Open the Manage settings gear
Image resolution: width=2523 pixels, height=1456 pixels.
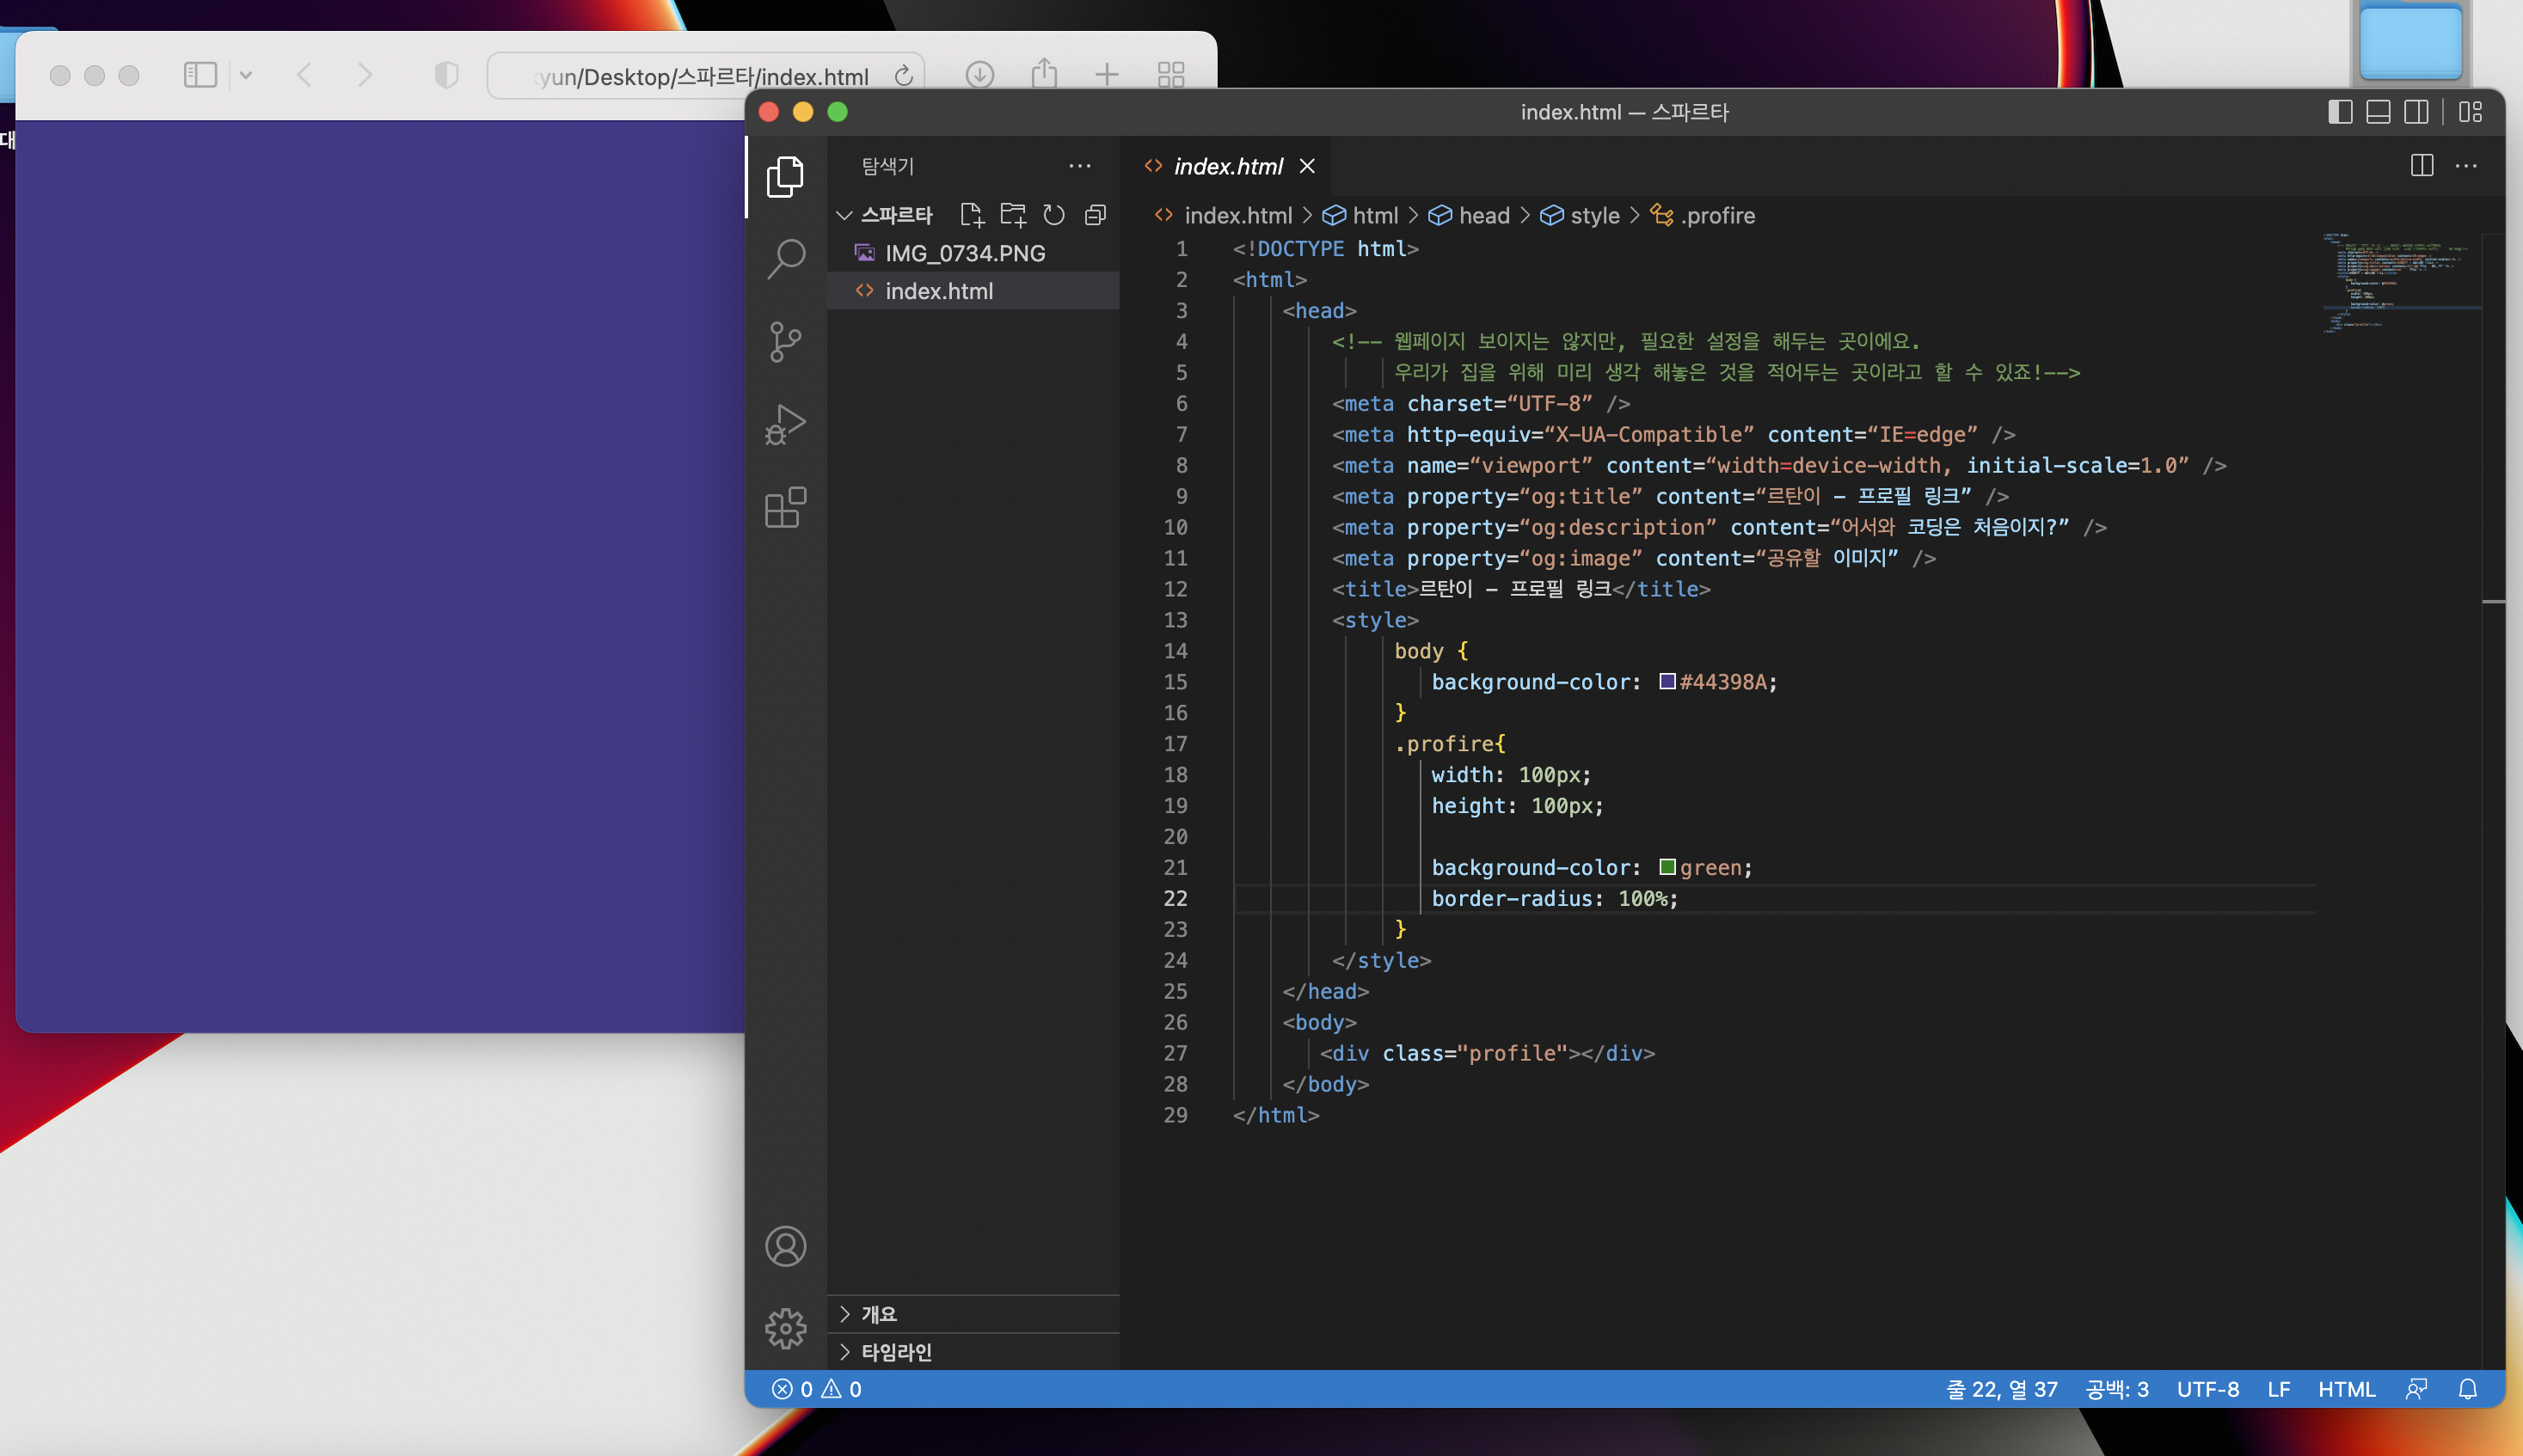pos(786,1328)
